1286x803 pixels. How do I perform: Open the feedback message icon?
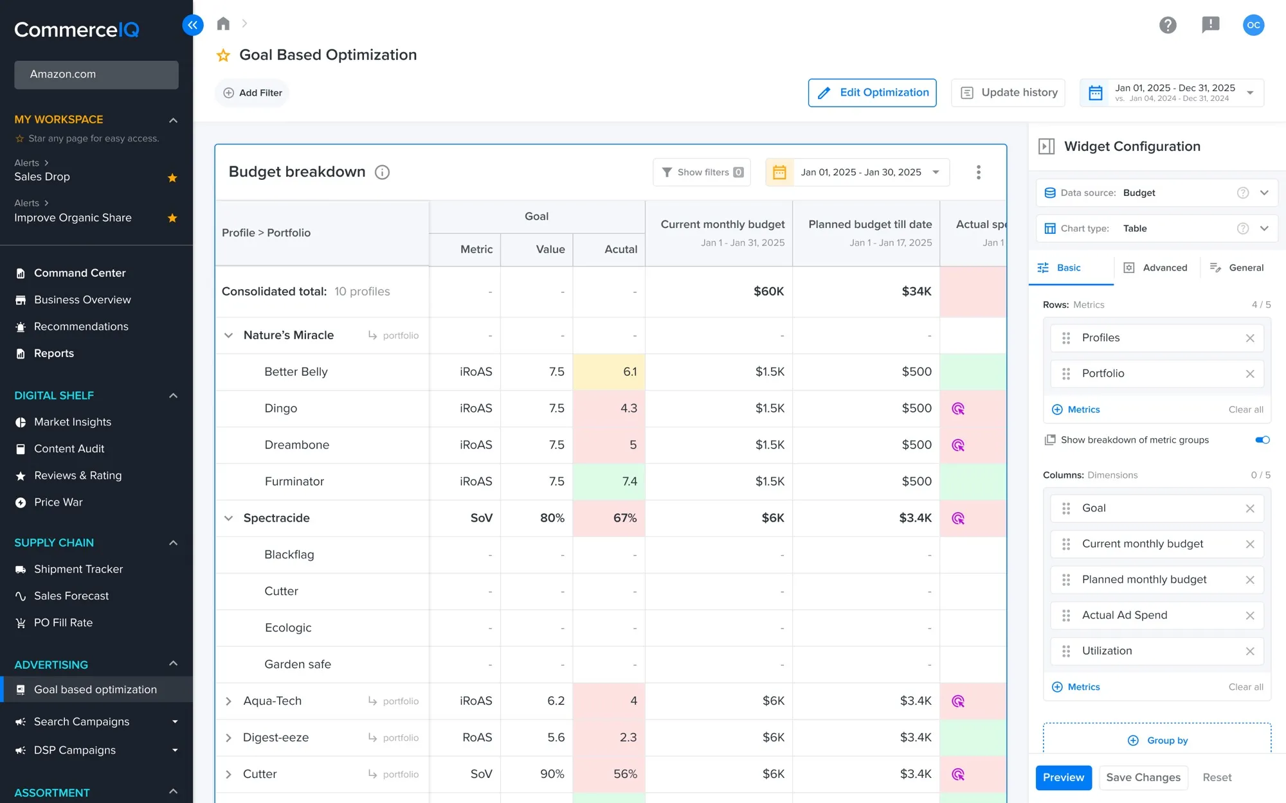coord(1210,25)
